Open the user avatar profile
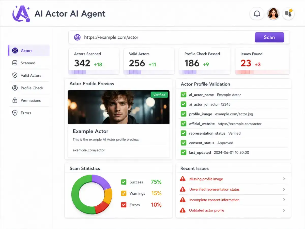 click(273, 14)
